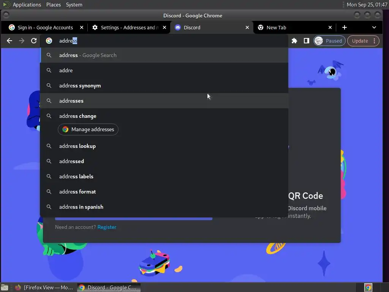Open Chrome three-dot menu

pos(374,41)
